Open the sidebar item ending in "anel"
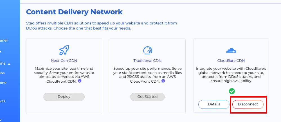 4,40
